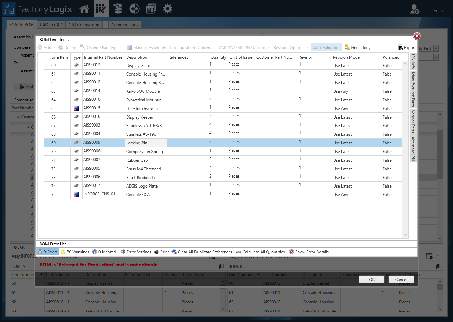Image resolution: width=453 pixels, height=322 pixels.
Task: Switch to the CAD to CAD tab
Action: click(x=51, y=24)
